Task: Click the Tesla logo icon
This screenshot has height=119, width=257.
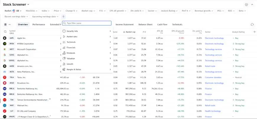Action: click(x=5, y=77)
